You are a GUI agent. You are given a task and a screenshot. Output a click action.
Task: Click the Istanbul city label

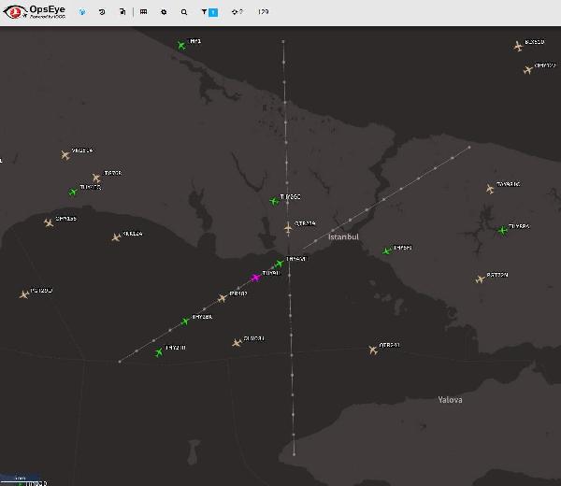point(343,236)
